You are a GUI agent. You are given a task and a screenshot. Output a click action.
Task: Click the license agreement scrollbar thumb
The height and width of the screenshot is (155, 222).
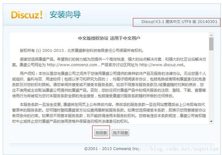[x=211, y=44]
